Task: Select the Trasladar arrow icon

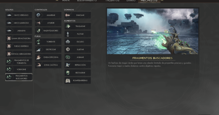Action: point(68,26)
